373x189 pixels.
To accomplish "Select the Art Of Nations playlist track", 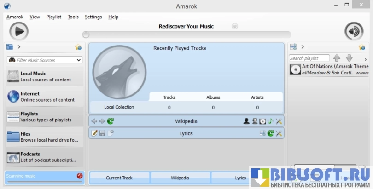I will click(x=329, y=69).
